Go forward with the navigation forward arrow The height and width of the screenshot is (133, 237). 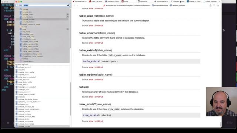tap(77, 6)
